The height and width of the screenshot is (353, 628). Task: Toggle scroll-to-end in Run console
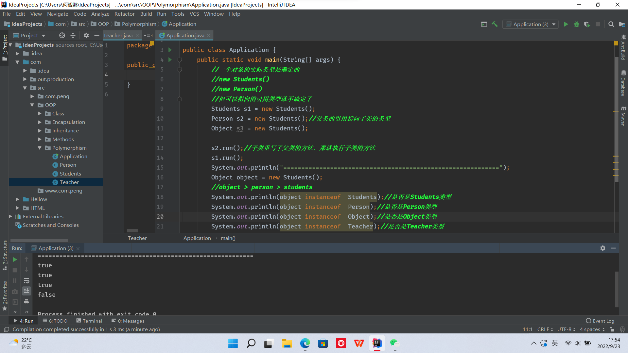click(x=26, y=291)
